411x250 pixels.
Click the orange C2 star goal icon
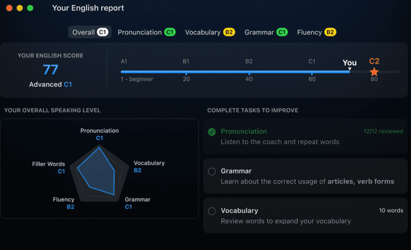click(x=374, y=72)
